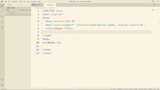Click the code minimap
The width and height of the screenshot is (160, 90).
(x=155, y=10)
